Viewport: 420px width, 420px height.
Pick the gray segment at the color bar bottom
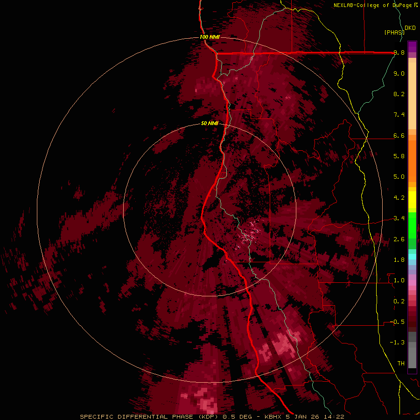point(412,356)
